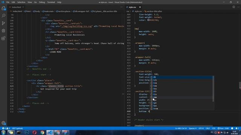This screenshot has height=135, width=241.
Task: Click the GIST [github] status bar item
Action: coord(17,128)
